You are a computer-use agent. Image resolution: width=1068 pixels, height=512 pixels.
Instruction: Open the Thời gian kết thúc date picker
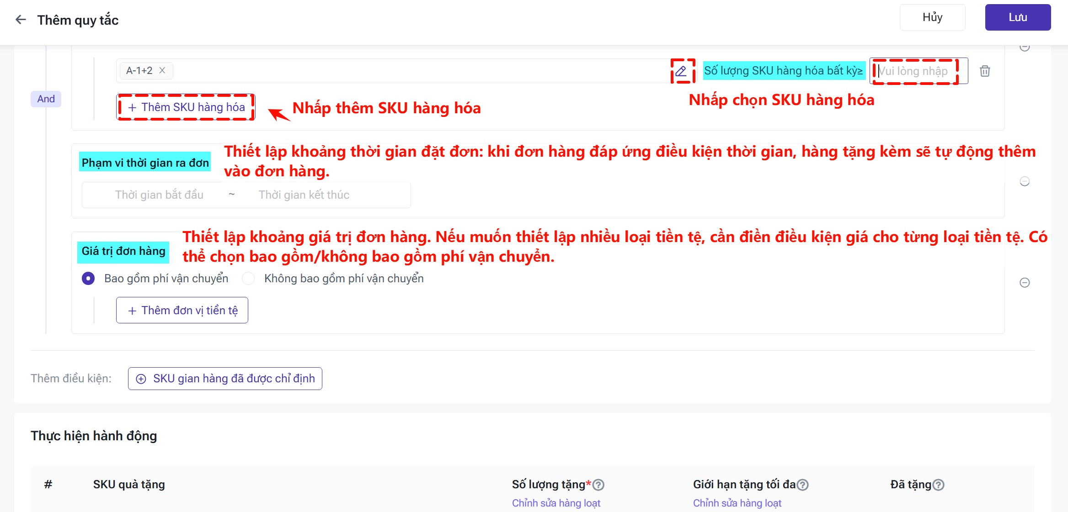tap(304, 195)
